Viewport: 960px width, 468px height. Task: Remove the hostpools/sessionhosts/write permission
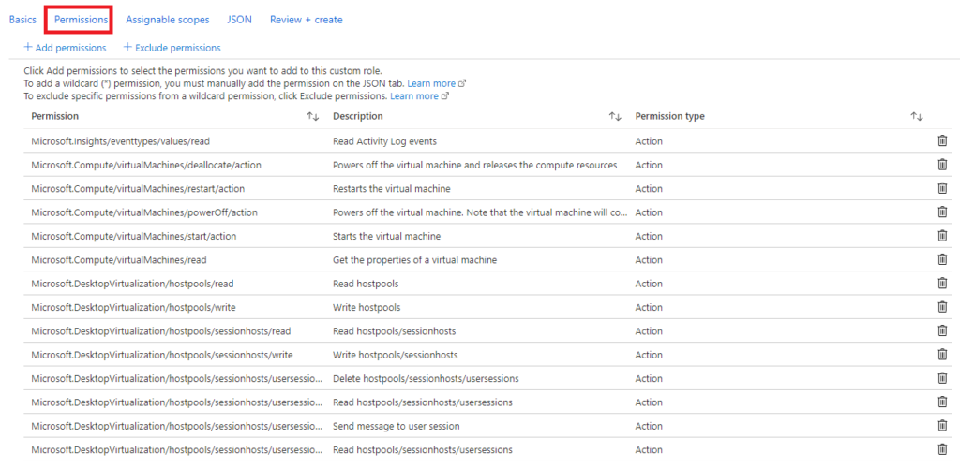pos(942,355)
